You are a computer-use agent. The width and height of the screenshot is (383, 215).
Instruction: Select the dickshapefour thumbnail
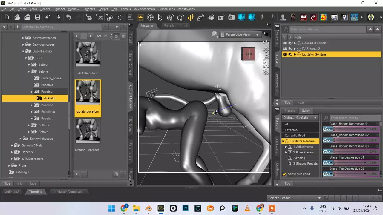(88, 54)
